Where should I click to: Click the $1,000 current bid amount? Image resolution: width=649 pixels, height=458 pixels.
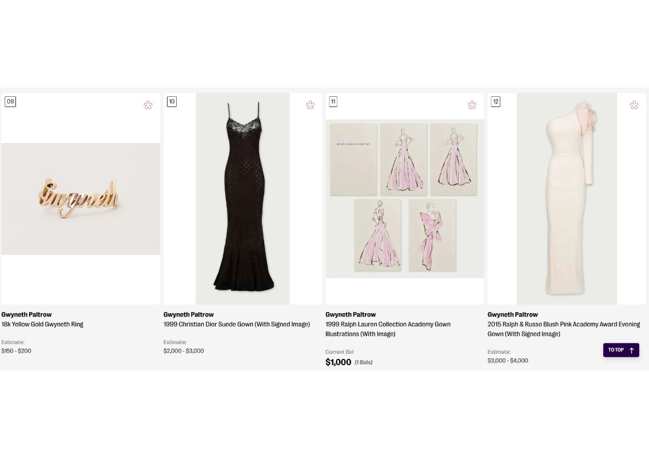tap(338, 362)
